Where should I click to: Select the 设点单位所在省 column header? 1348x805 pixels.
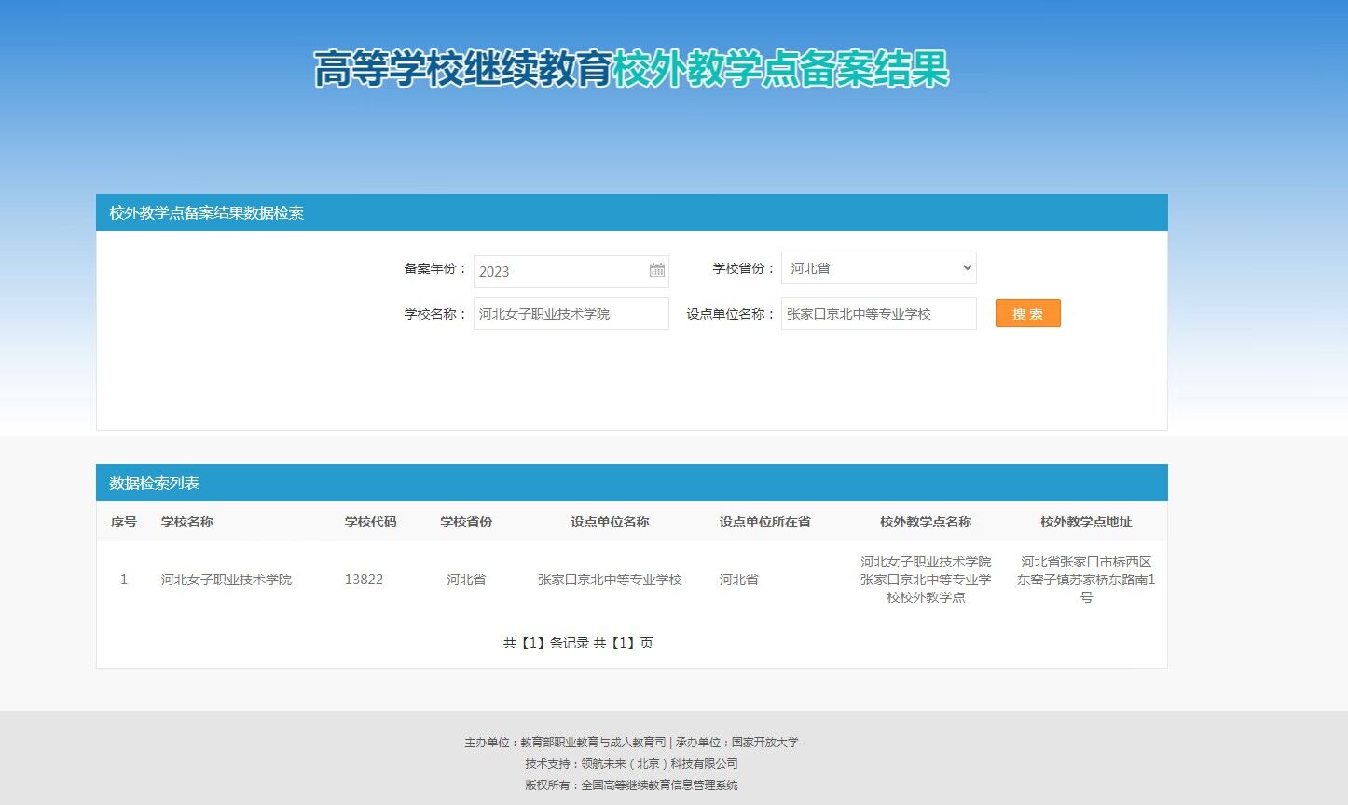point(765,522)
